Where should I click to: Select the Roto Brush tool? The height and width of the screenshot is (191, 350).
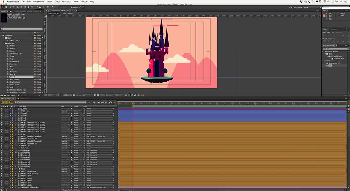[x=47, y=7]
